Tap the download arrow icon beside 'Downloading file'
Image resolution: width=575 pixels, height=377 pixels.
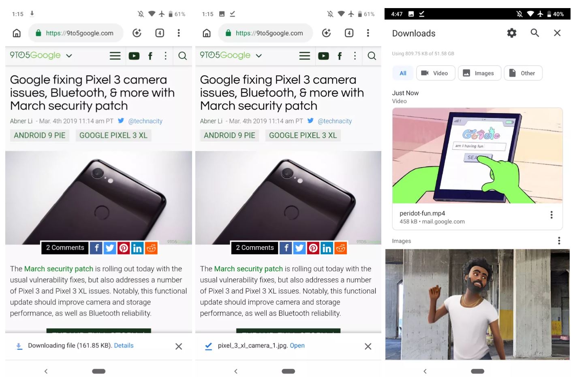(19, 346)
